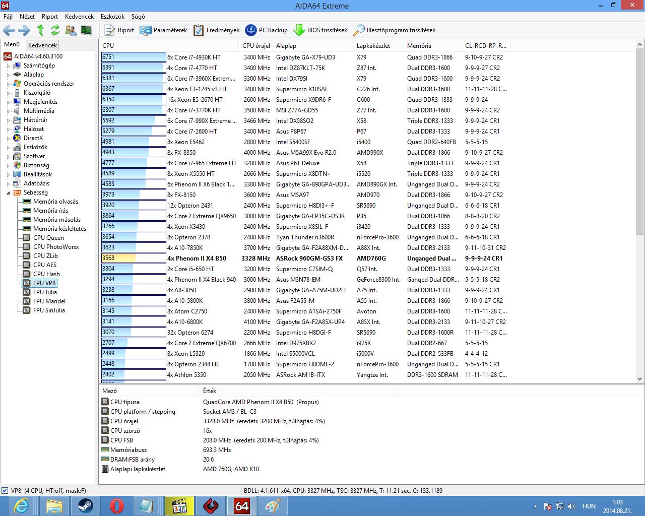Open the Kedvencek menu in the menu bar
The width and height of the screenshot is (645, 516).
pos(80,17)
